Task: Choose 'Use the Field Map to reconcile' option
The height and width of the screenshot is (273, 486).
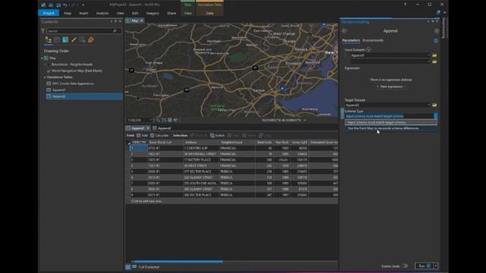Action: [x=391, y=128]
